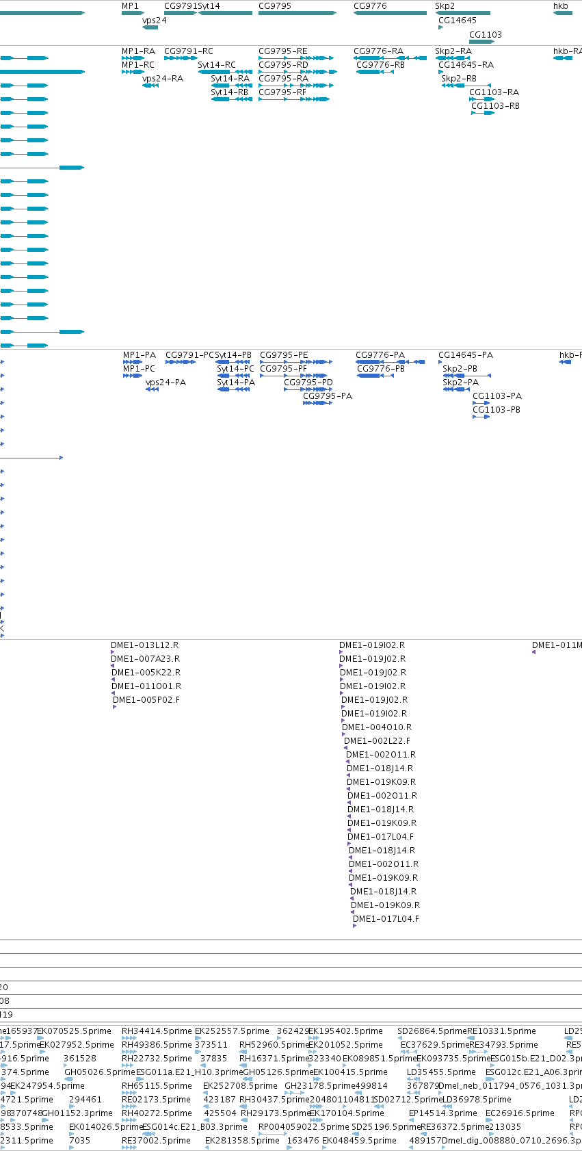Select transcript Skp2-RA
The height and width of the screenshot is (1151, 582).
click(x=453, y=51)
